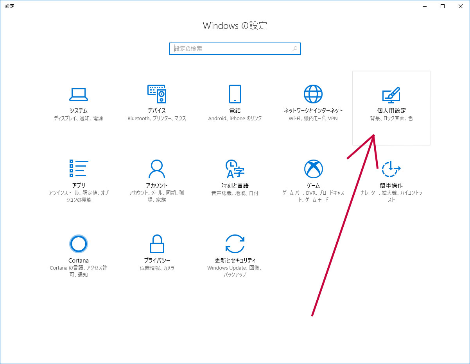Screen dimensions: 470x364
Task: Open the プライバシー padlock icon
Action: pyautogui.click(x=157, y=244)
